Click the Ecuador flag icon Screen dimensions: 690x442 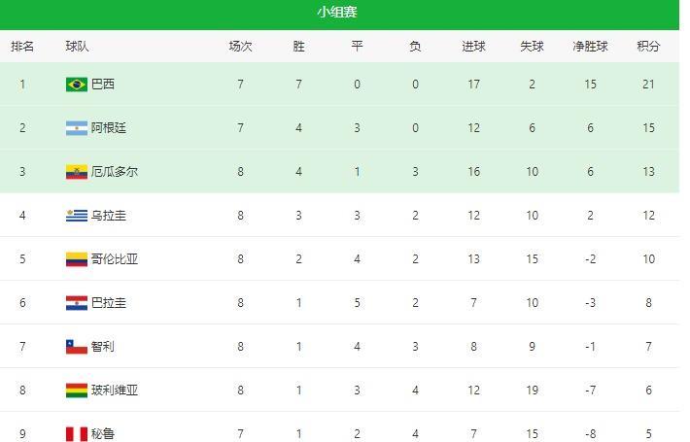[x=77, y=172]
